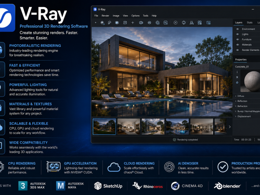Click the circled dot toolbar icon
260x195 pixels.
point(175,23)
